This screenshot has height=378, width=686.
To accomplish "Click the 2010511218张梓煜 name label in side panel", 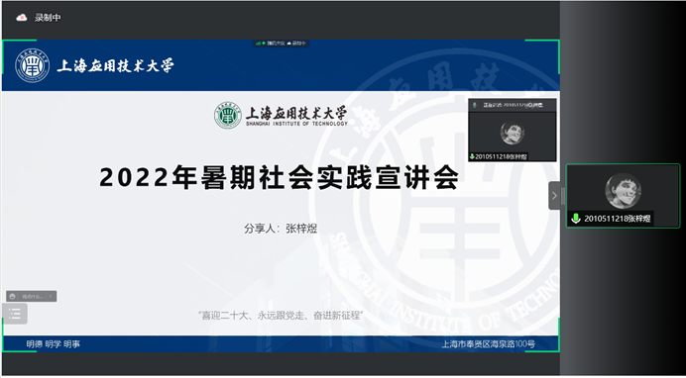I will pos(618,219).
